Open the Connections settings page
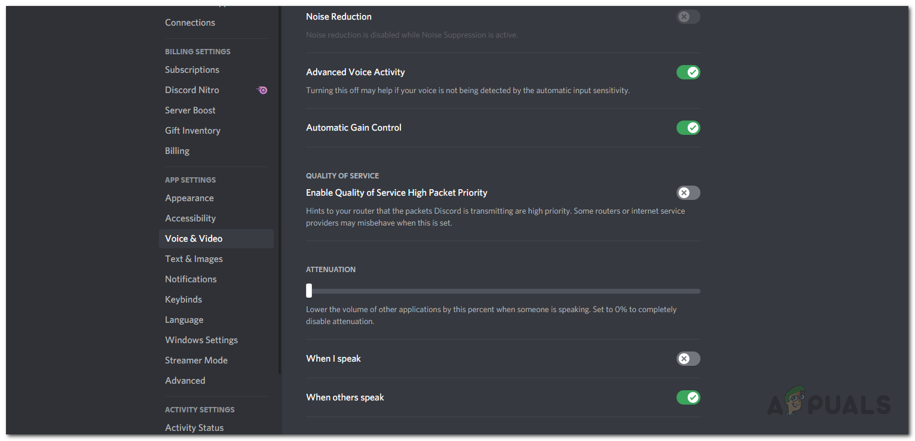The image size is (915, 441). [x=190, y=23]
